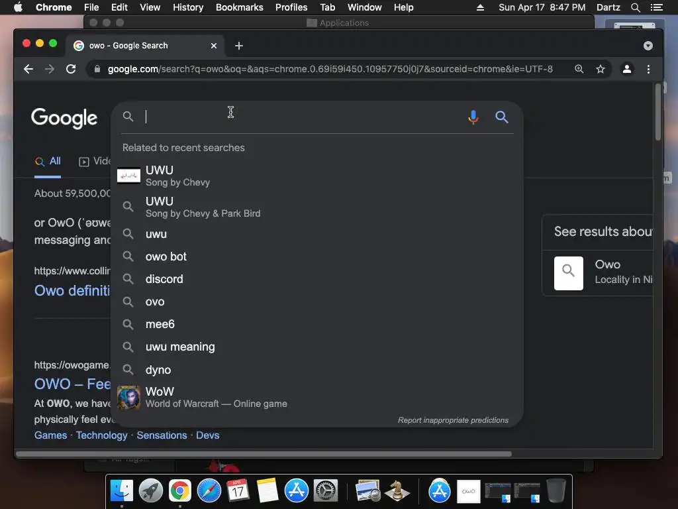The height and width of the screenshot is (509, 678).
Task: Open the OWO game result title link
Action: coord(72,384)
